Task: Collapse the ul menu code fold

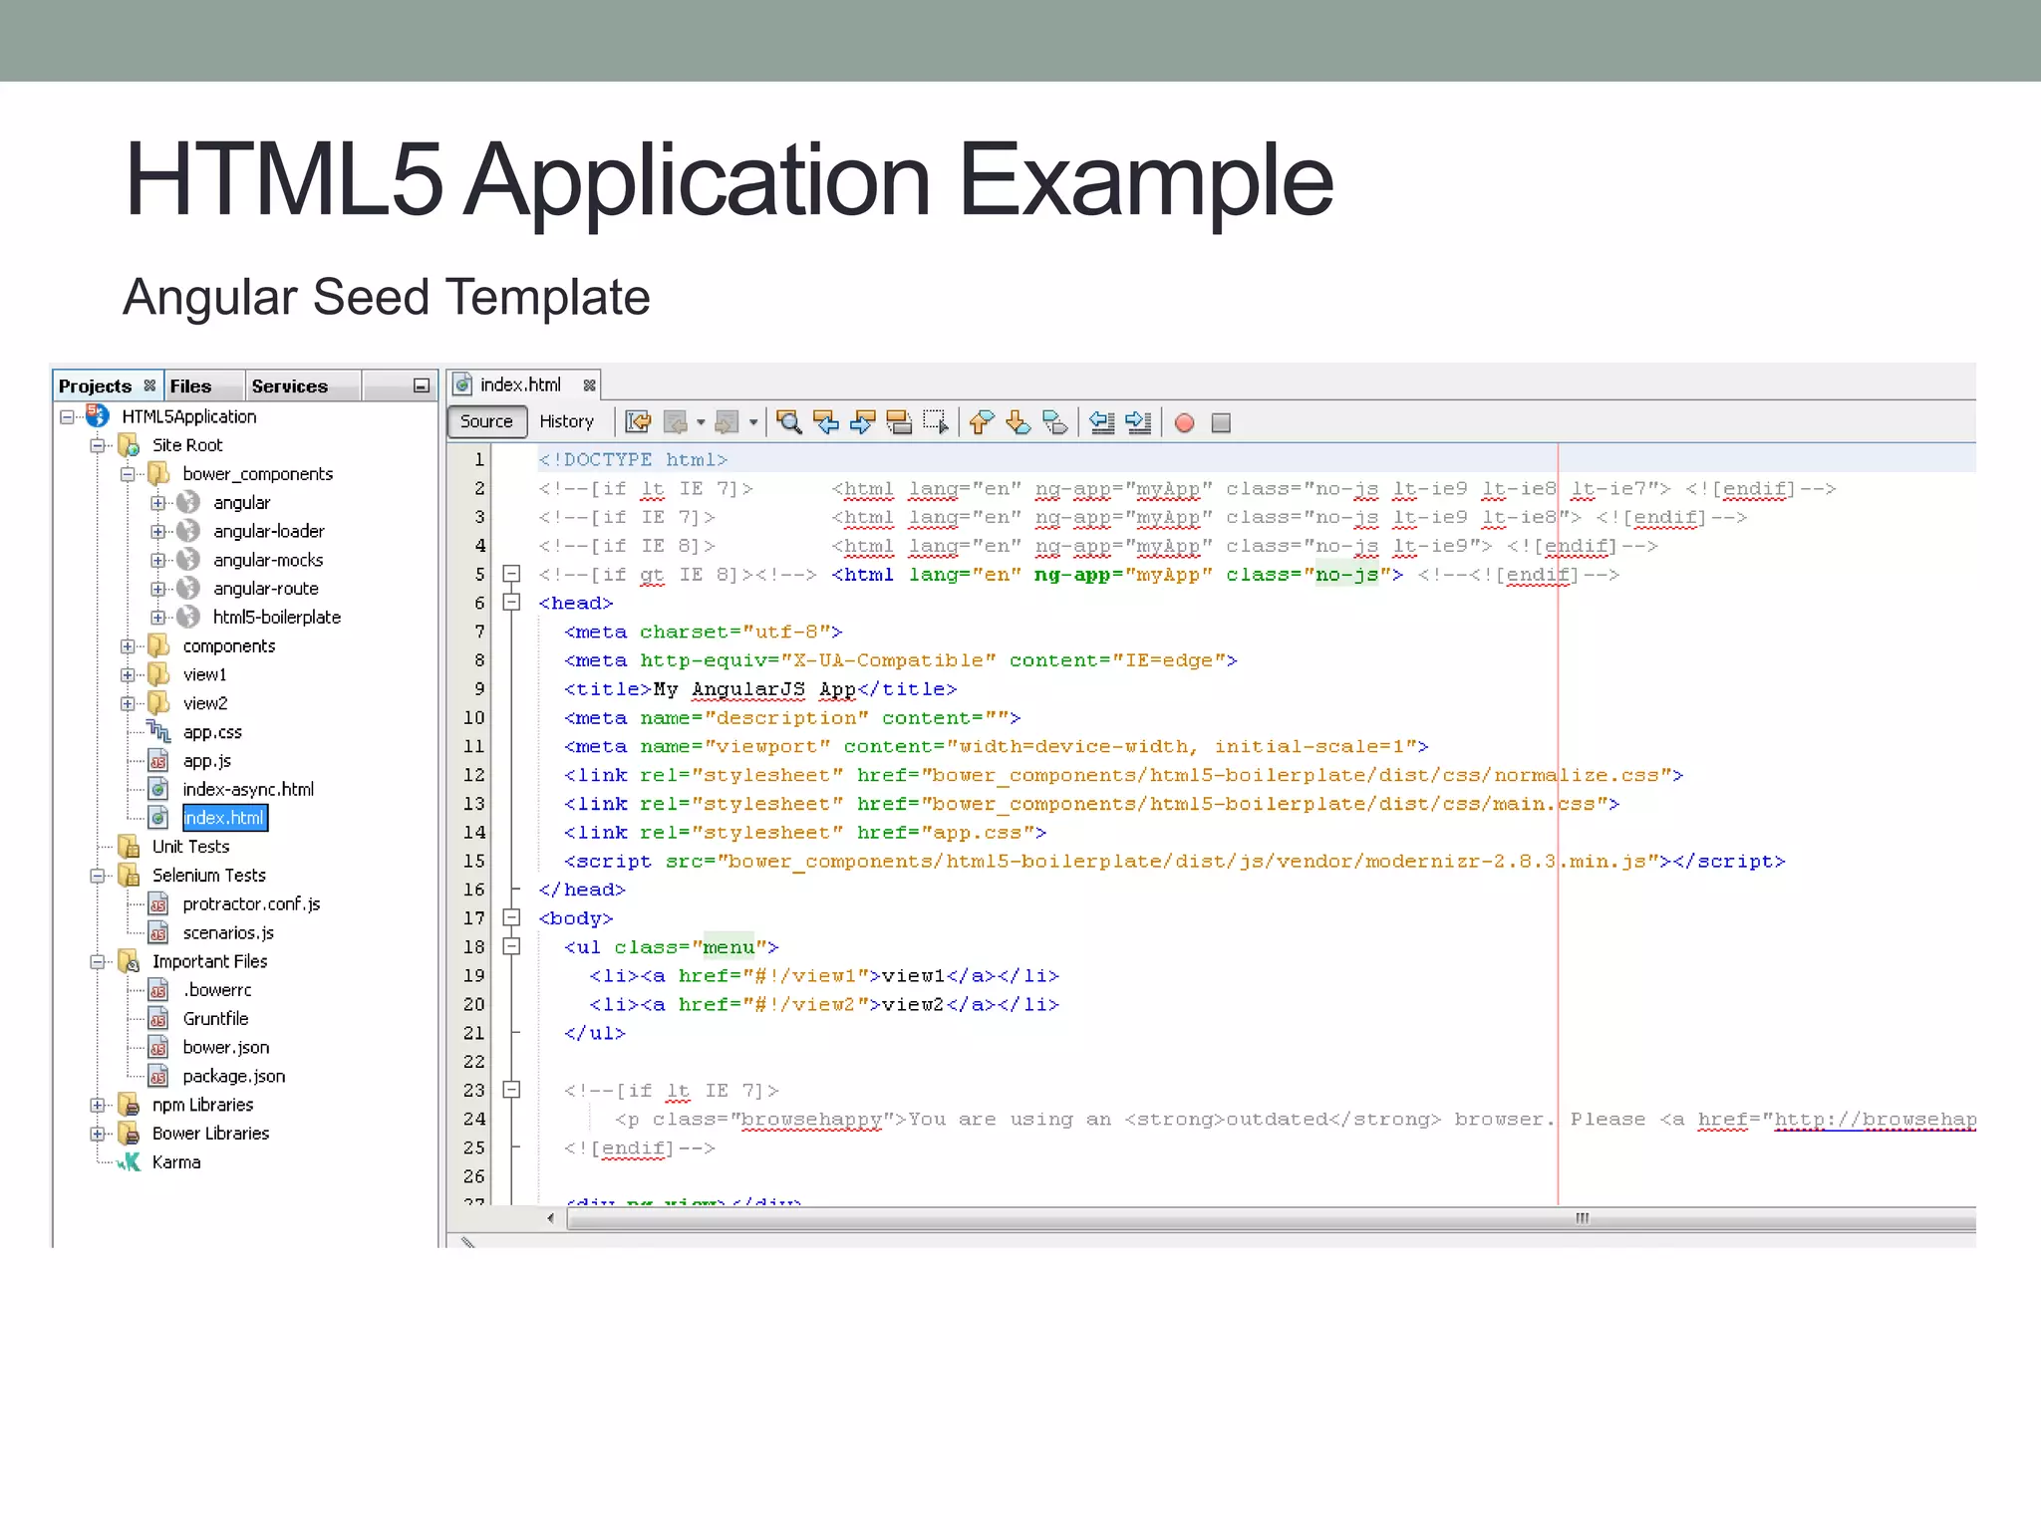Action: (511, 946)
